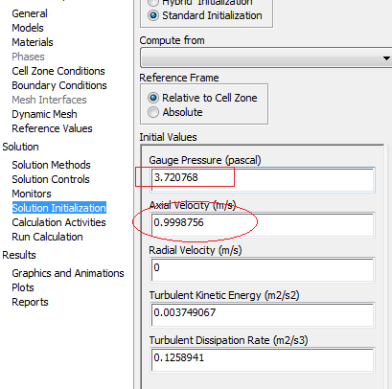Select Absolute reference frame option
Viewport: 392px width, 389px height.
click(x=153, y=112)
